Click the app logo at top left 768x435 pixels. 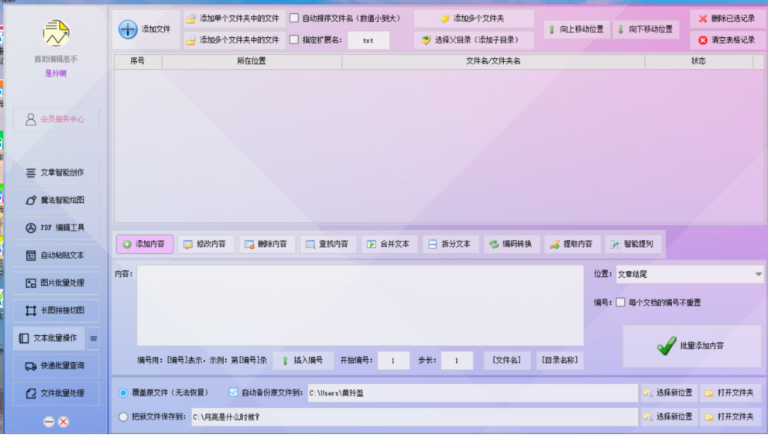point(56,33)
